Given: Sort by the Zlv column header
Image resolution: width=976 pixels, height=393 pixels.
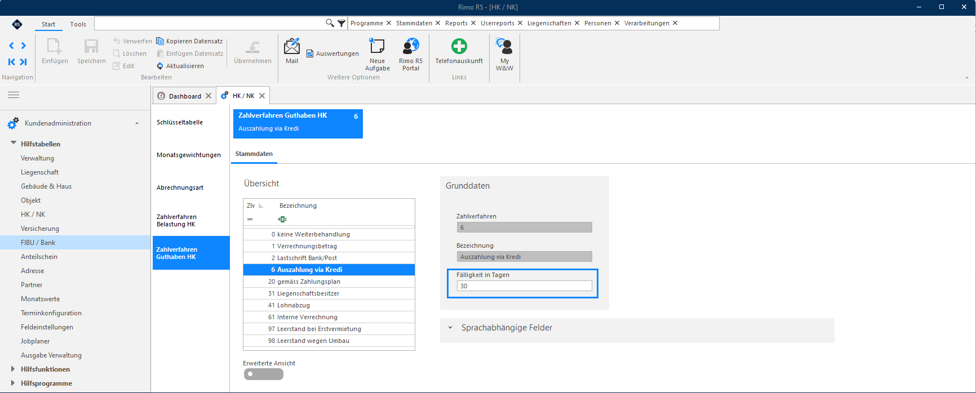Looking at the screenshot, I should coord(255,206).
